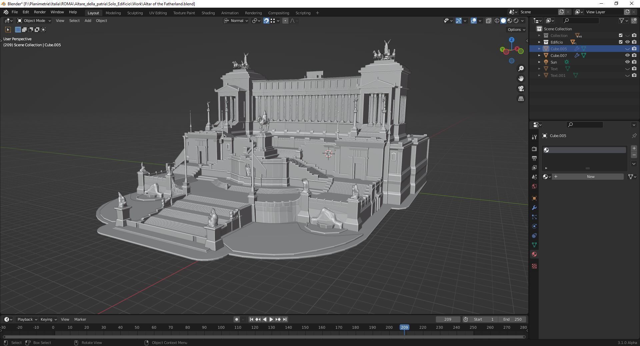Open the Scene properties tab
Screen dimensions: 640x346
click(x=534, y=177)
